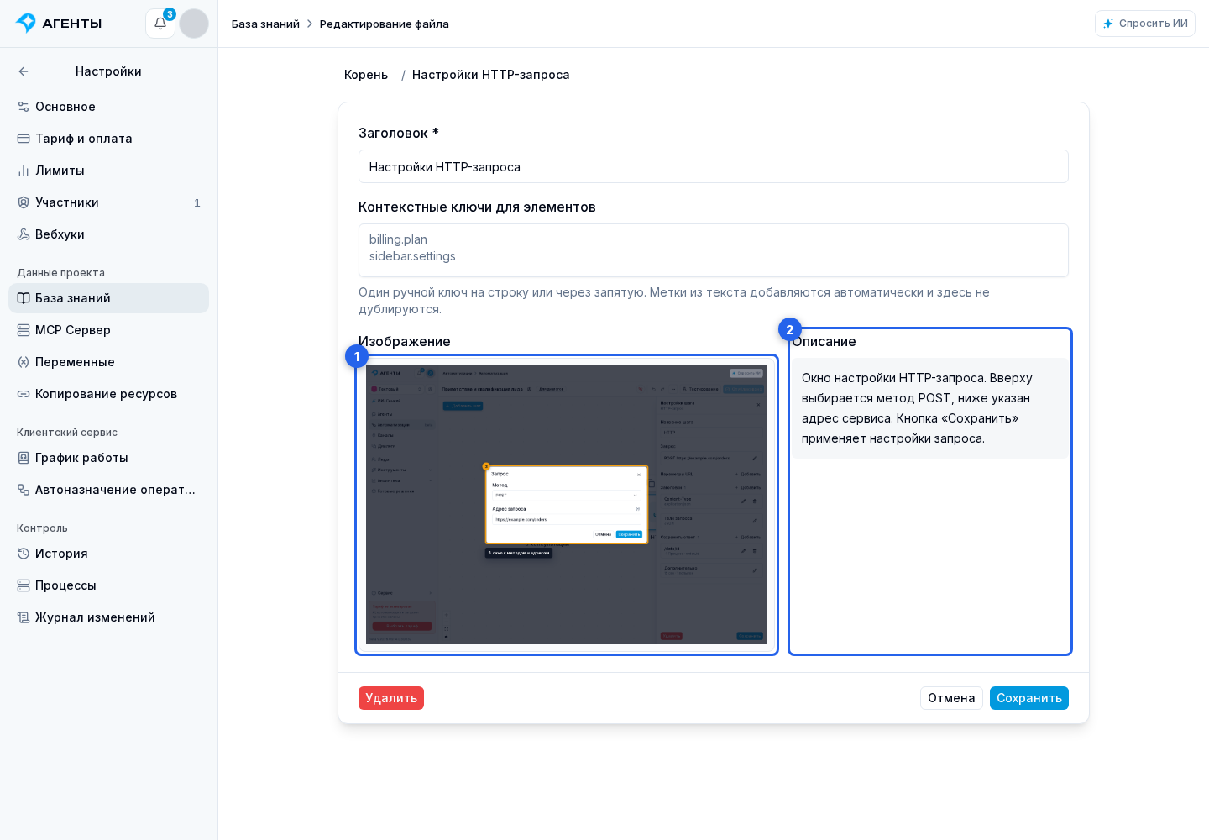Click Настройки HTTP-запроса breadcrumb
The height and width of the screenshot is (840, 1209).
click(490, 75)
